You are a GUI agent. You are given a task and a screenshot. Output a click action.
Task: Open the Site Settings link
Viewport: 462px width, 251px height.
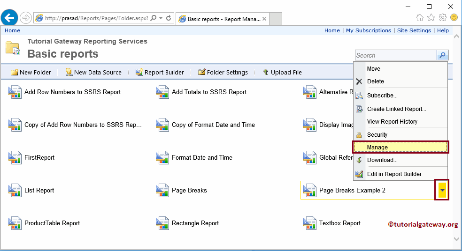pos(414,30)
